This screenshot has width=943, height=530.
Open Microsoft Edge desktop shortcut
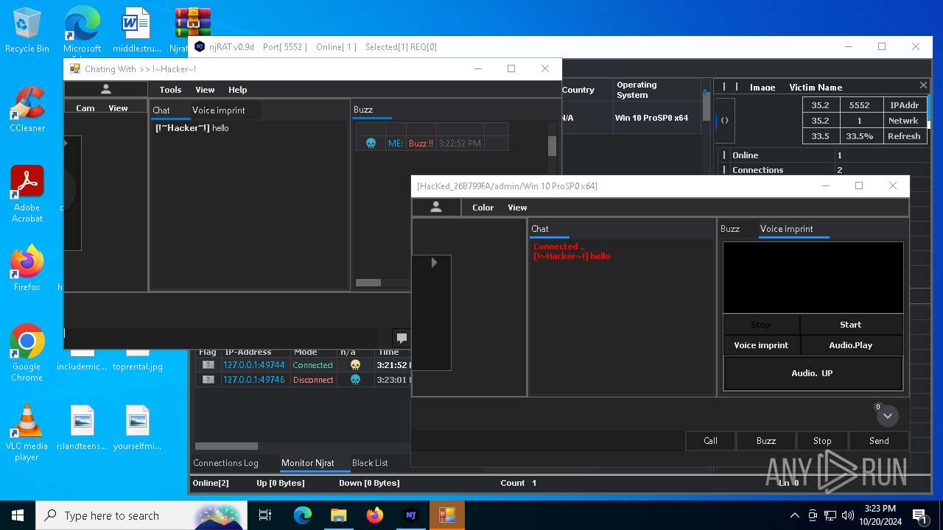(82, 31)
